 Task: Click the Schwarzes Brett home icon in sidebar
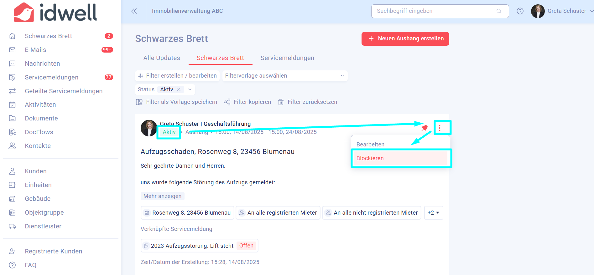12,36
